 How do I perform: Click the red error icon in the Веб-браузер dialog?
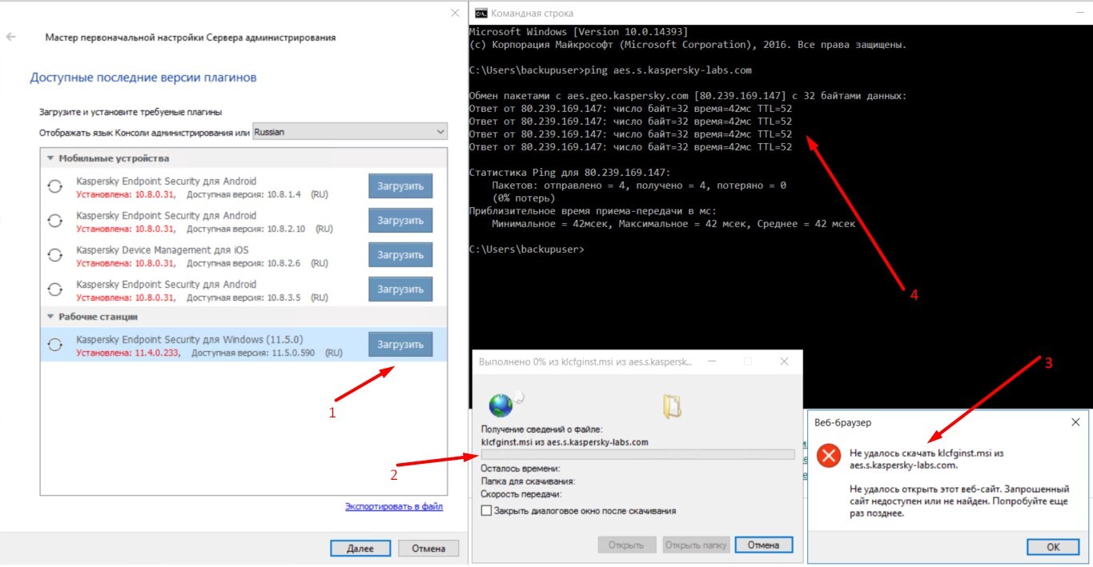click(x=830, y=457)
